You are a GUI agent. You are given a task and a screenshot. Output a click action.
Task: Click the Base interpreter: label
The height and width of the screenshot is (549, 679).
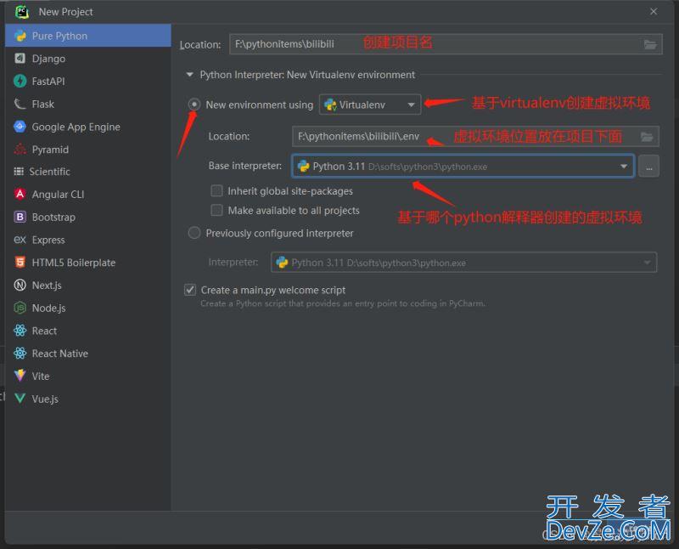[245, 166]
